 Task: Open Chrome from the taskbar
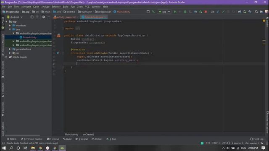pos(40,148)
